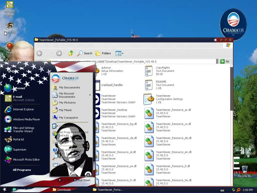Click the taskbar clock showing 2:50 PM
Image resolution: width=257 pixels, height=193 pixels.
click(x=247, y=190)
